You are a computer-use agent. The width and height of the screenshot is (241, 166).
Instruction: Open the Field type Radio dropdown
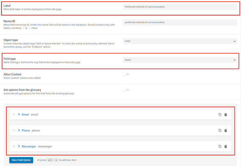180,60
